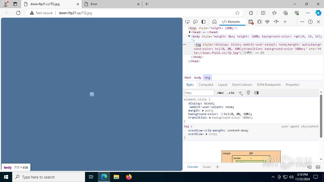Expand the overflow shorthand property
The height and width of the screenshot is (182, 324).
207,134
